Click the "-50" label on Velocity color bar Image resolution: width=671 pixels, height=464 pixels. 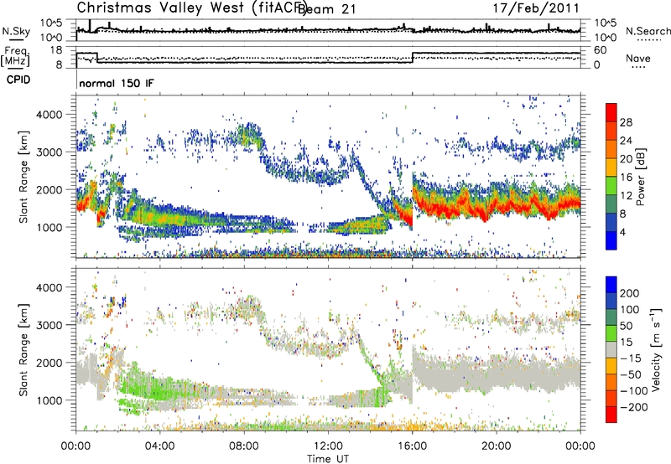(x=631, y=375)
